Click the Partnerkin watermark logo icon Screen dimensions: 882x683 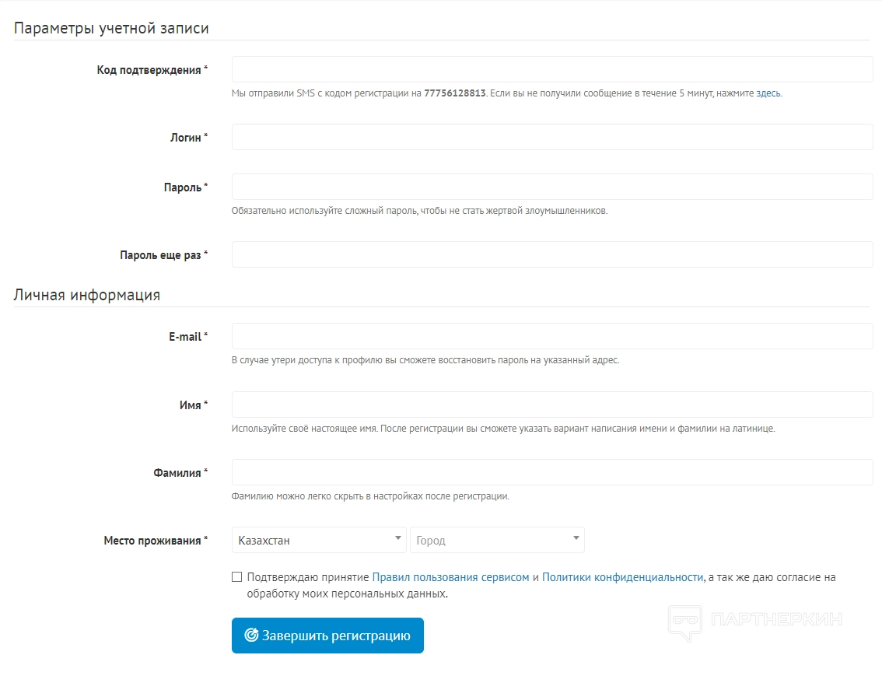[x=684, y=622]
